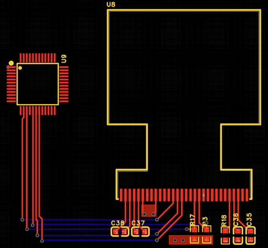Viewport: 268px width, 248px height.
Task: Select the right pad of capacitor C38
Action: click(x=124, y=232)
